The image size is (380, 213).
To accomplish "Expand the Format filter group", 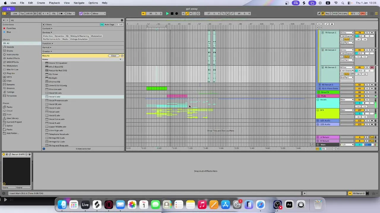I will tap(47, 47).
